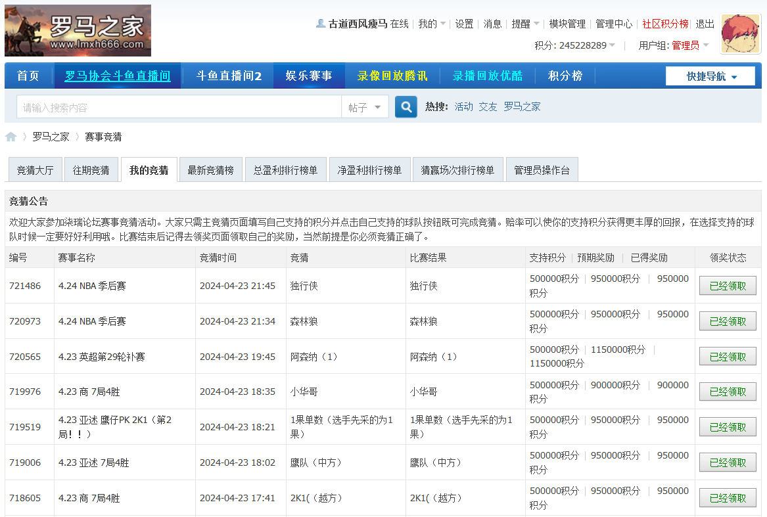Viewport: 767px width, 517px height.
Task: Click the 罗马之家 site logo
Action: pyautogui.click(x=78, y=31)
